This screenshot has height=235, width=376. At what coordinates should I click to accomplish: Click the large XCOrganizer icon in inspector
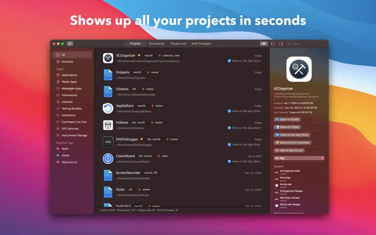[x=299, y=69]
